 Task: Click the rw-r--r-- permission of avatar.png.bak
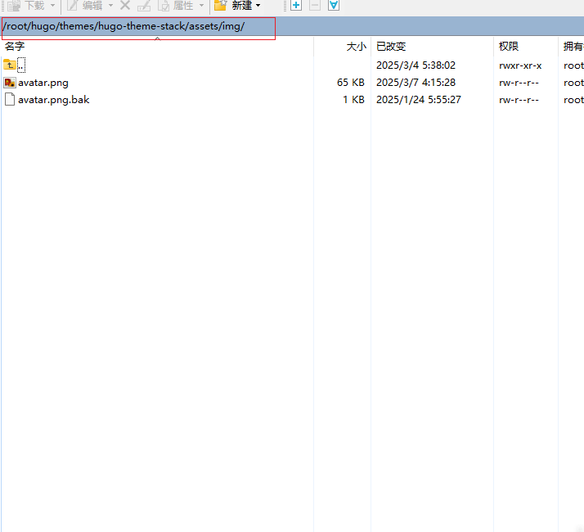pos(519,100)
